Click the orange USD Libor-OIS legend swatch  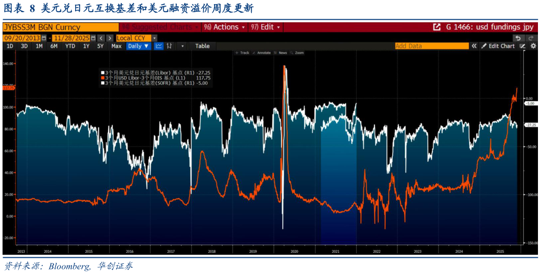pyautogui.click(x=102, y=78)
